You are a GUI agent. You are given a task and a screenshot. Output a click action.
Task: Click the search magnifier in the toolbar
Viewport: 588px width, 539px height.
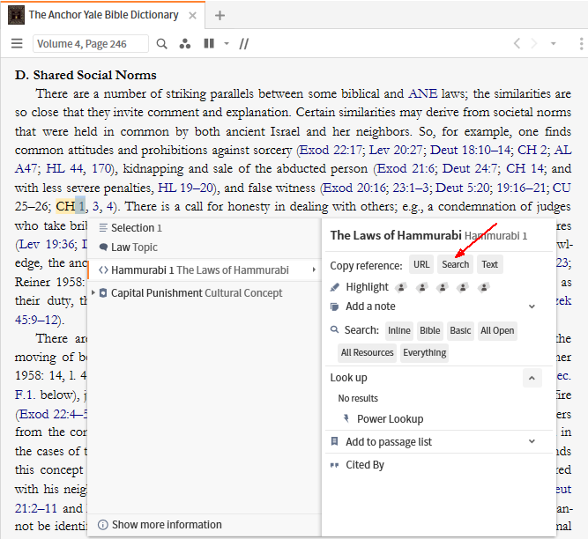coord(161,44)
